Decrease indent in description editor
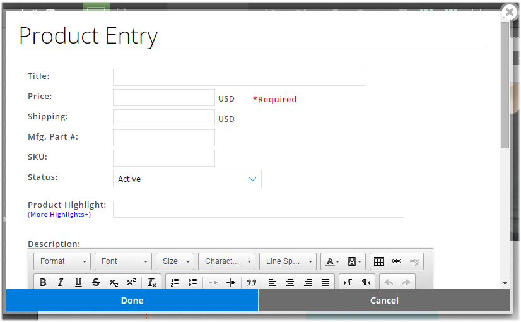This screenshot has width=521, height=322. [213, 282]
